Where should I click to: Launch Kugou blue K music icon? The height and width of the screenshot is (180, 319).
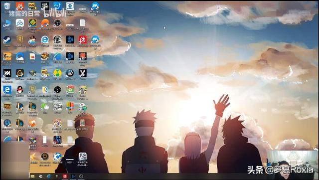click(57, 157)
